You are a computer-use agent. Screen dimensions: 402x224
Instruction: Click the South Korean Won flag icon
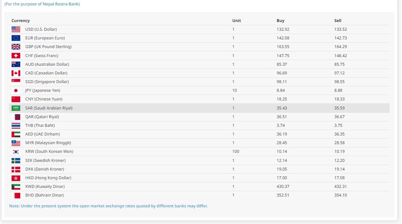(x=16, y=152)
